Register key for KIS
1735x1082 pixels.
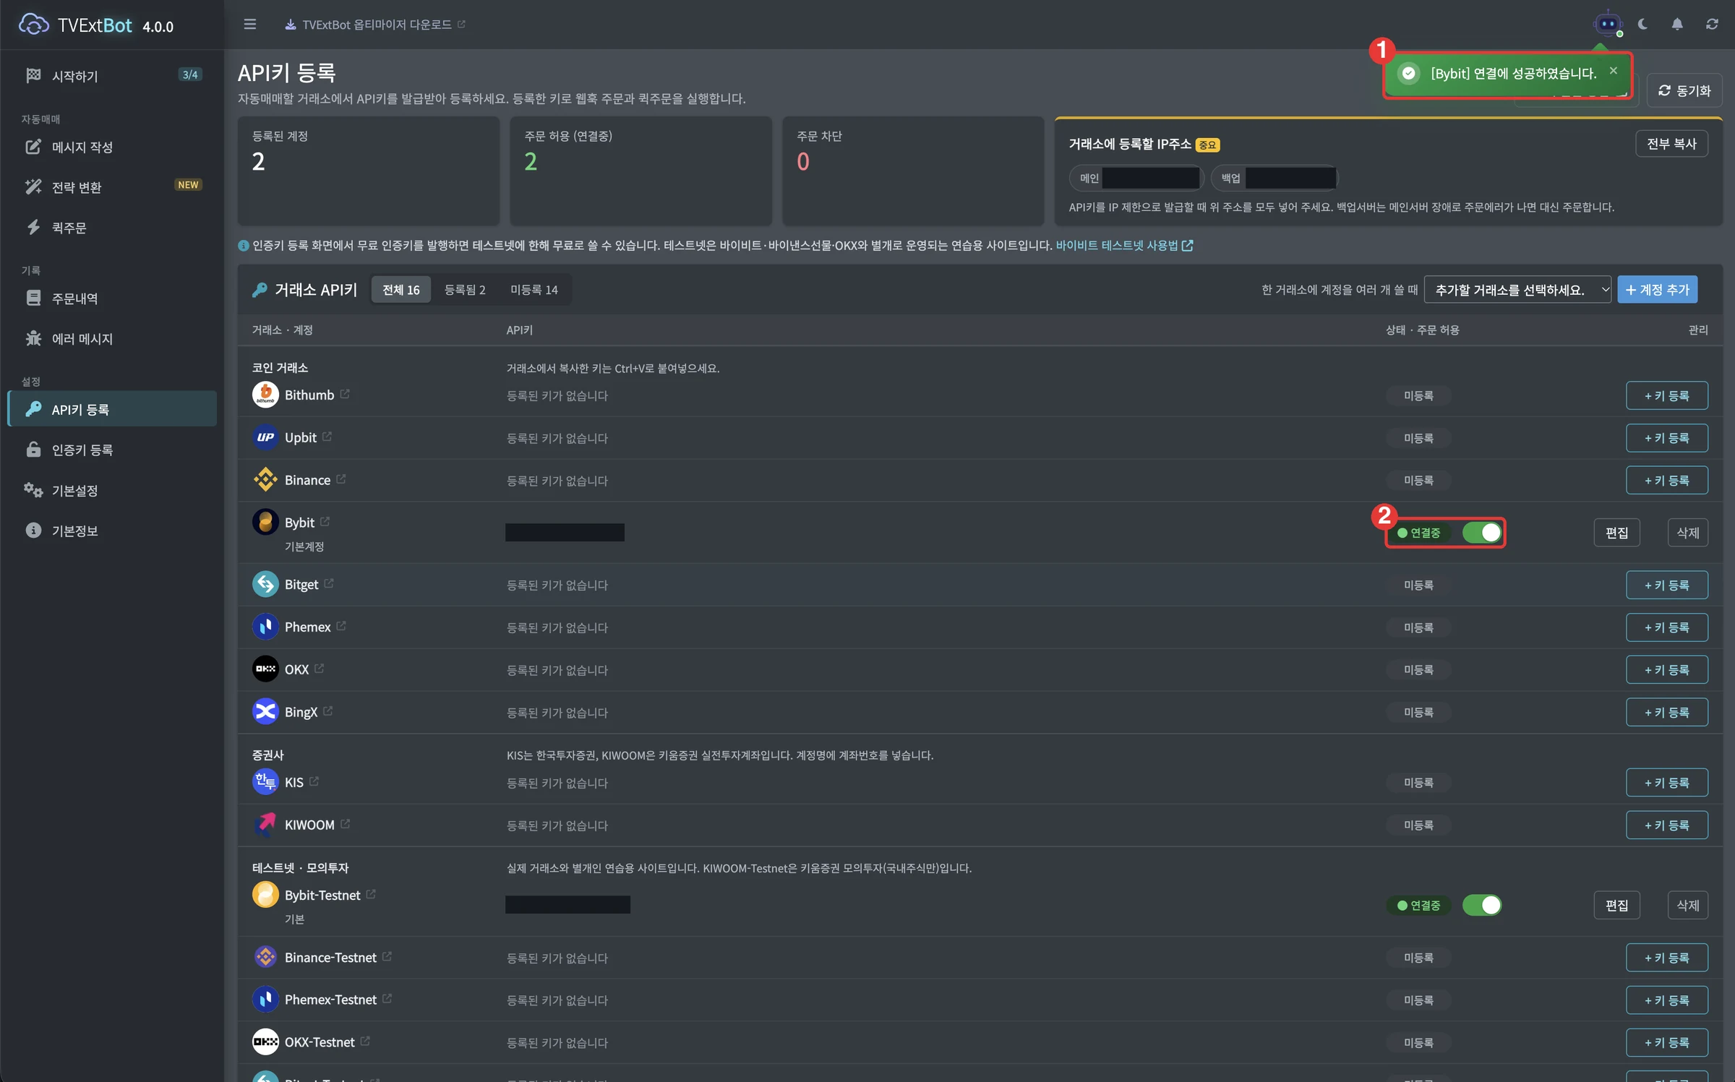(x=1667, y=782)
